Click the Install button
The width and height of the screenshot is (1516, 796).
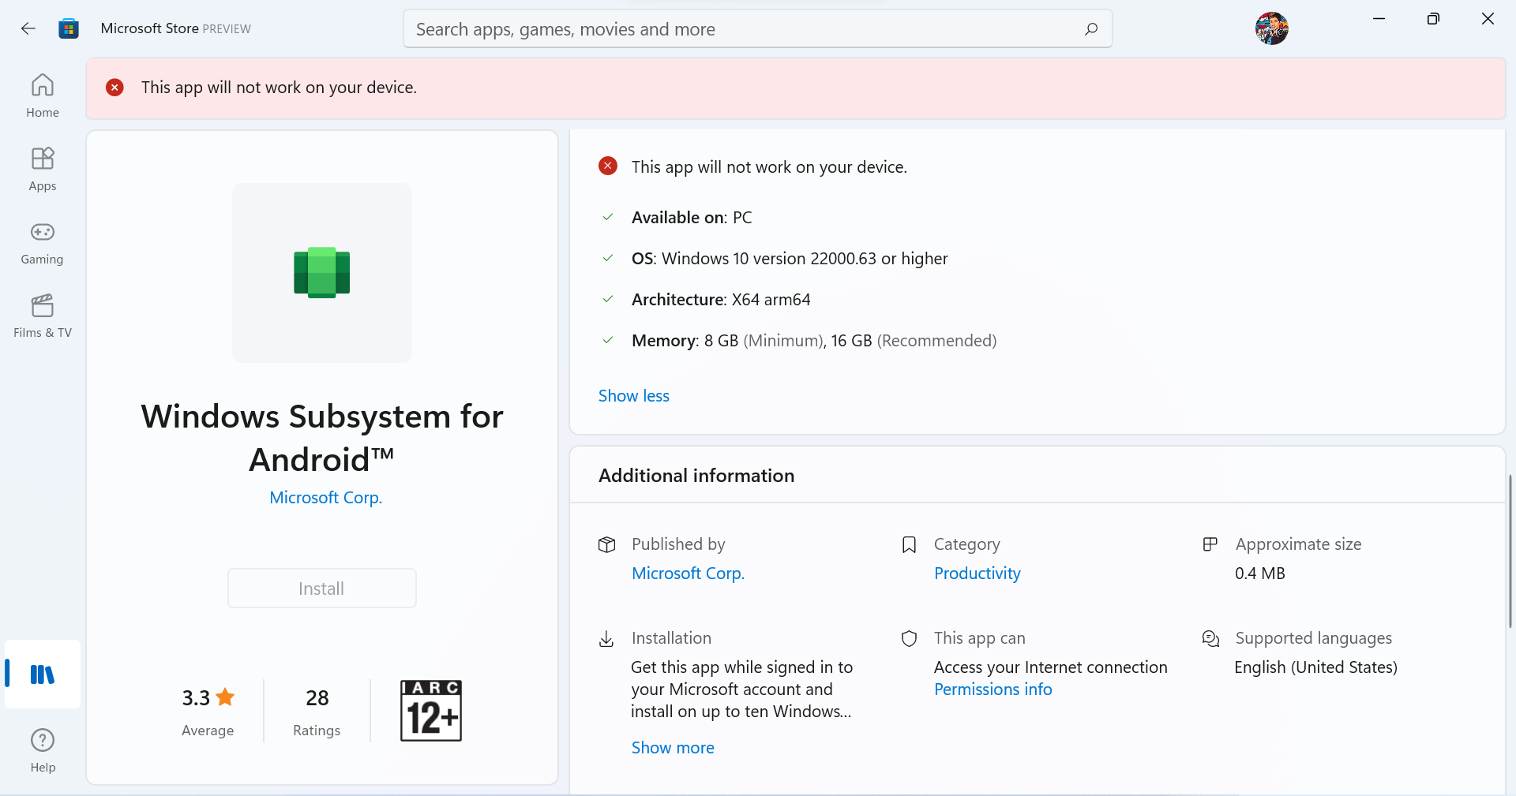pos(322,589)
